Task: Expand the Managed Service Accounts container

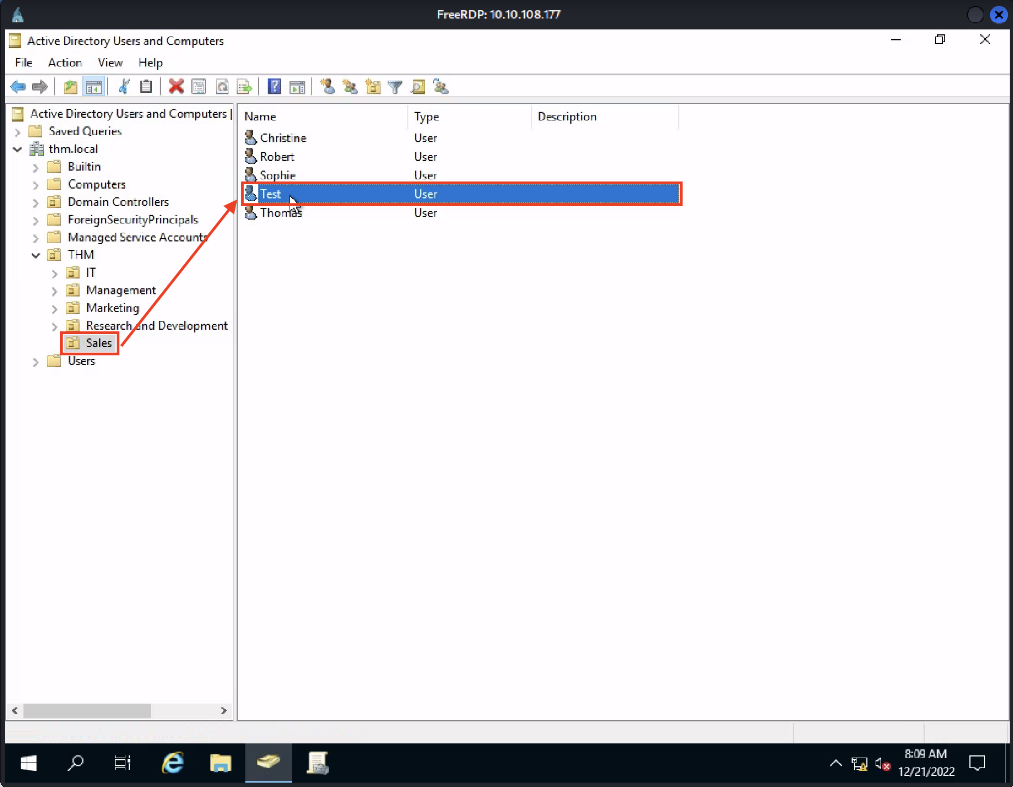Action: (36, 238)
